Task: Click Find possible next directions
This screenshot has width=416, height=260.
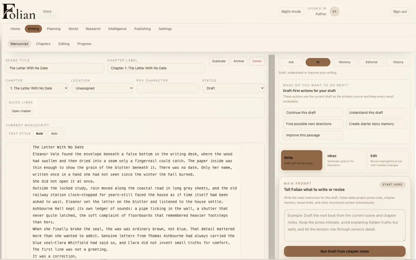Action: point(313,124)
